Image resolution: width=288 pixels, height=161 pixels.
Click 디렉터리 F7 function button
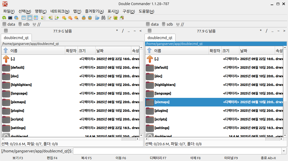point(158,158)
